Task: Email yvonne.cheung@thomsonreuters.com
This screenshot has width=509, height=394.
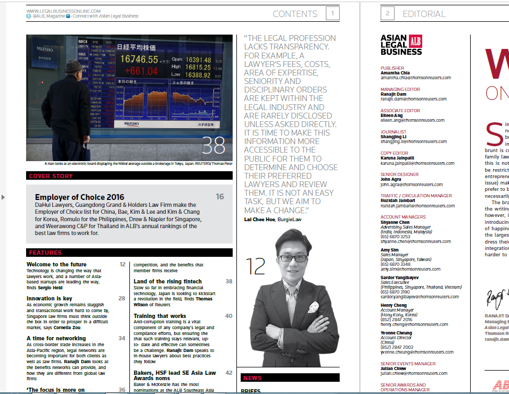Action: 417,352
